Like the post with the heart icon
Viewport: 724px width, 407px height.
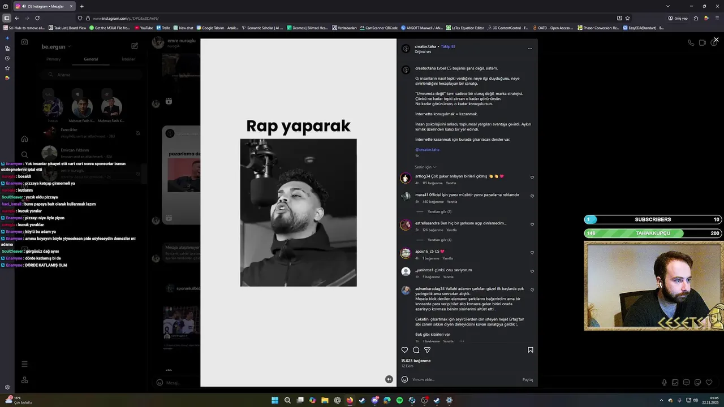click(x=404, y=350)
